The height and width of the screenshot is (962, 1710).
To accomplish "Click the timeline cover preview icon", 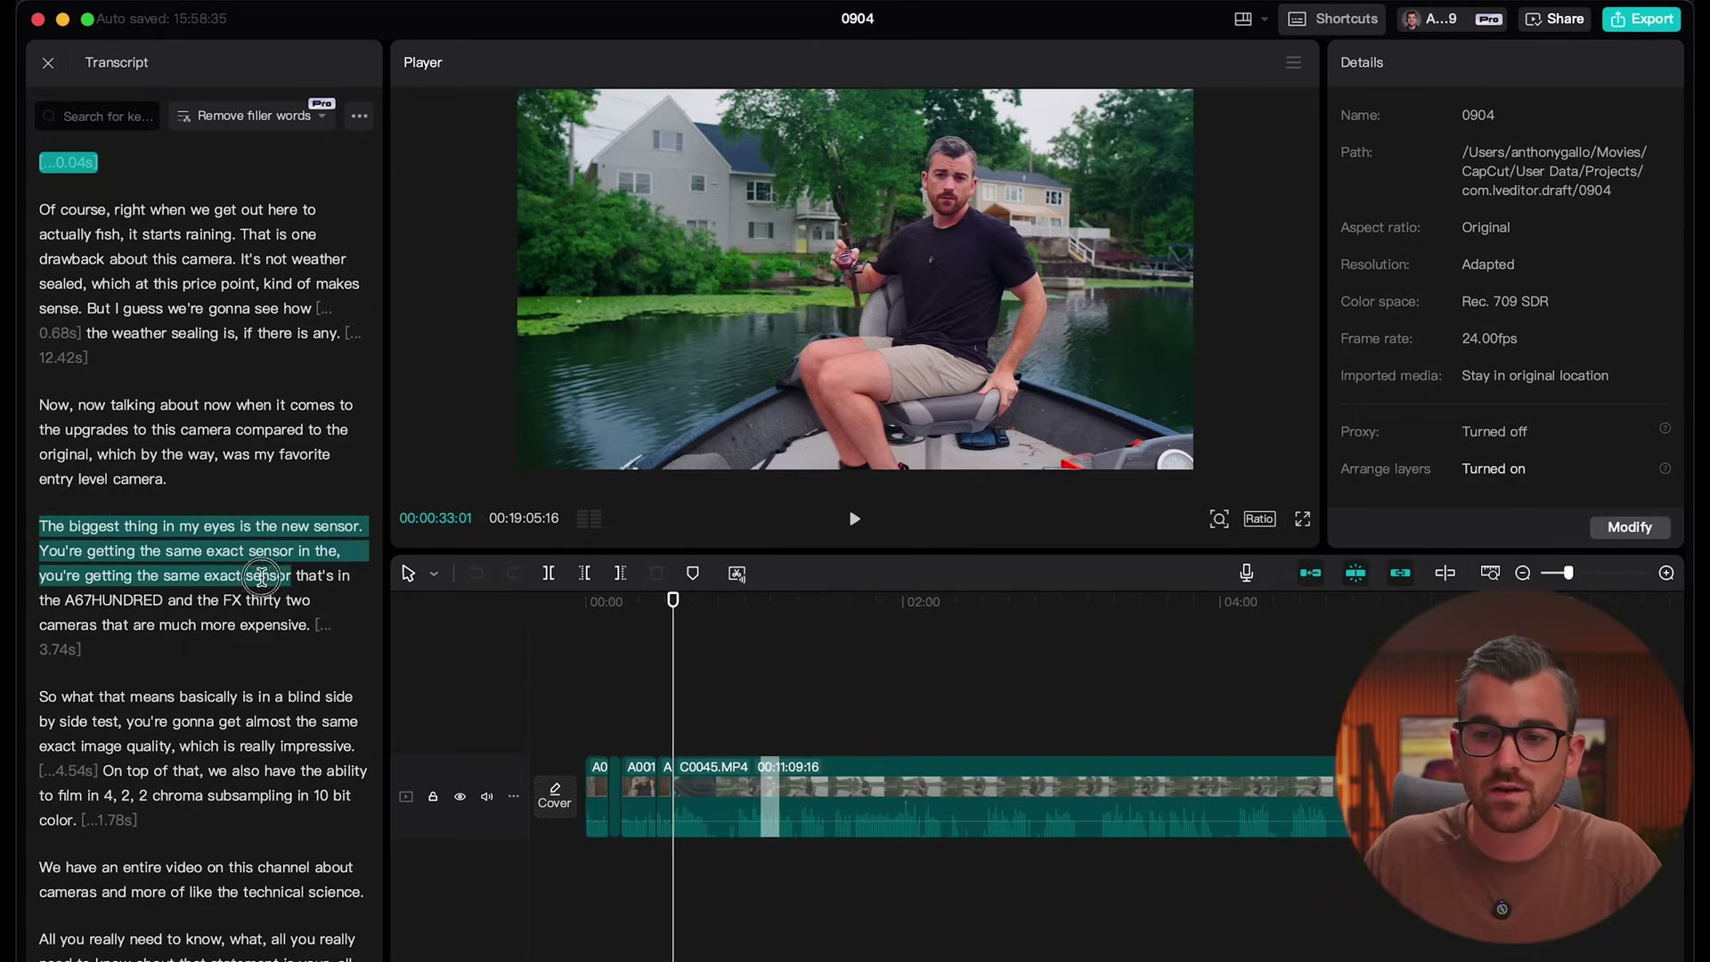I will tap(1490, 573).
